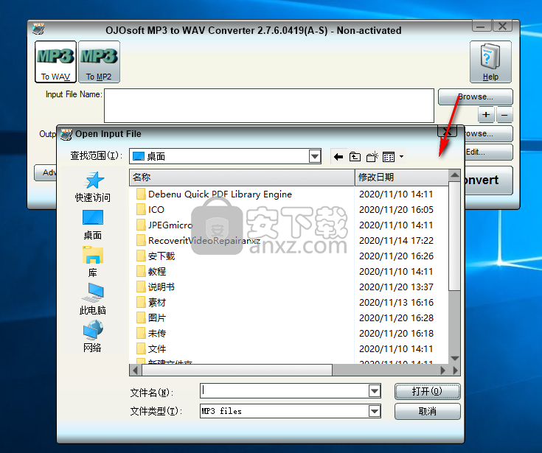Image resolution: width=542 pixels, height=453 pixels.
Task: Expand the 文件名 filename dropdown arrow
Action: point(375,391)
